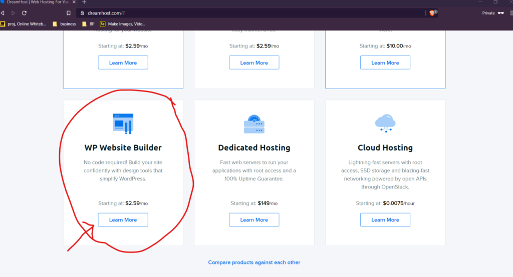
Task: Click the Cloud Hosting heading
Action: click(385, 147)
